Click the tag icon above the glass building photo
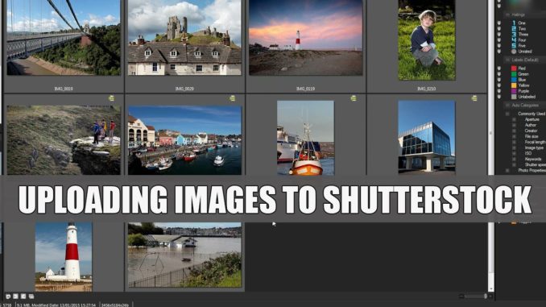The image size is (546, 307). click(x=474, y=98)
